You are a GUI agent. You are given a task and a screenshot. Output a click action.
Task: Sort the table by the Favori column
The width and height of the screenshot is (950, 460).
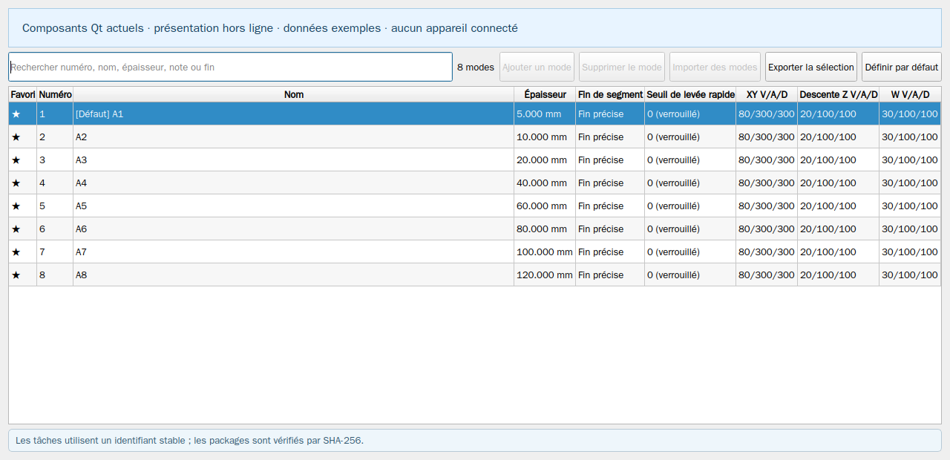point(22,95)
